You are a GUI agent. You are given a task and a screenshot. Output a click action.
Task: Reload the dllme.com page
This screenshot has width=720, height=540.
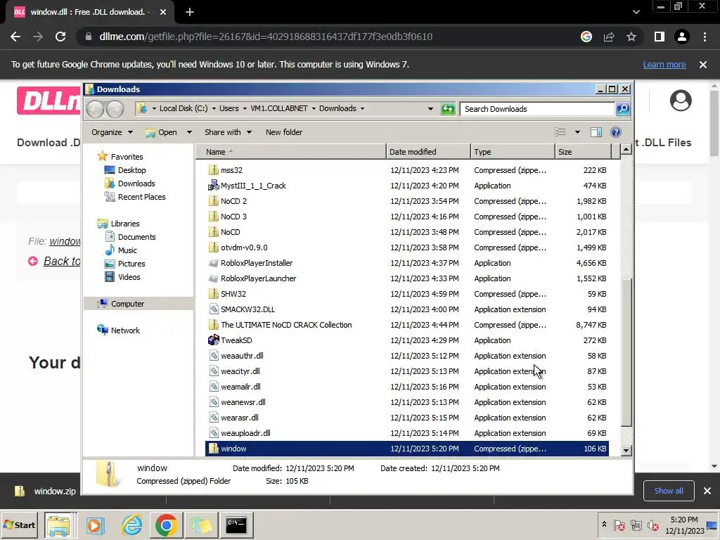point(60,37)
